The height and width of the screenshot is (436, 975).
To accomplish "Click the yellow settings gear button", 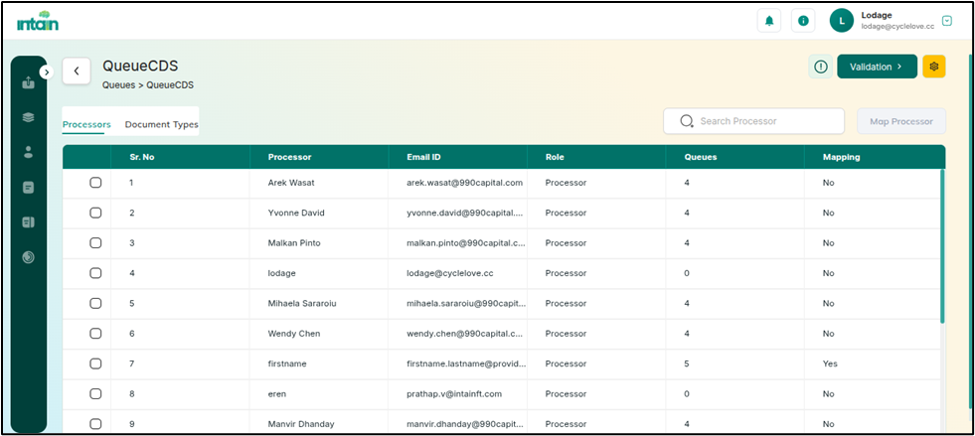I will click(x=933, y=67).
